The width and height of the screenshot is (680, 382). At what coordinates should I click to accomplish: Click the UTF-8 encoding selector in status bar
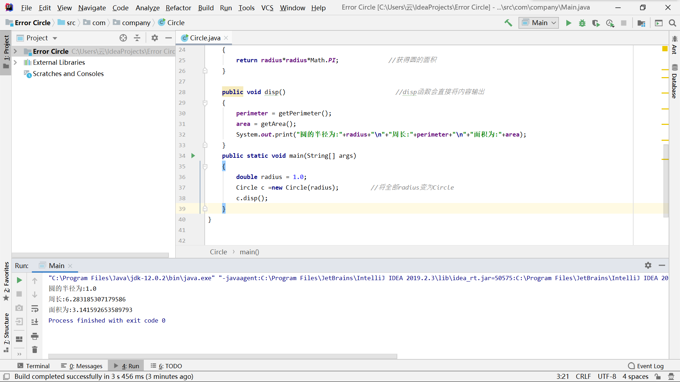click(x=607, y=376)
